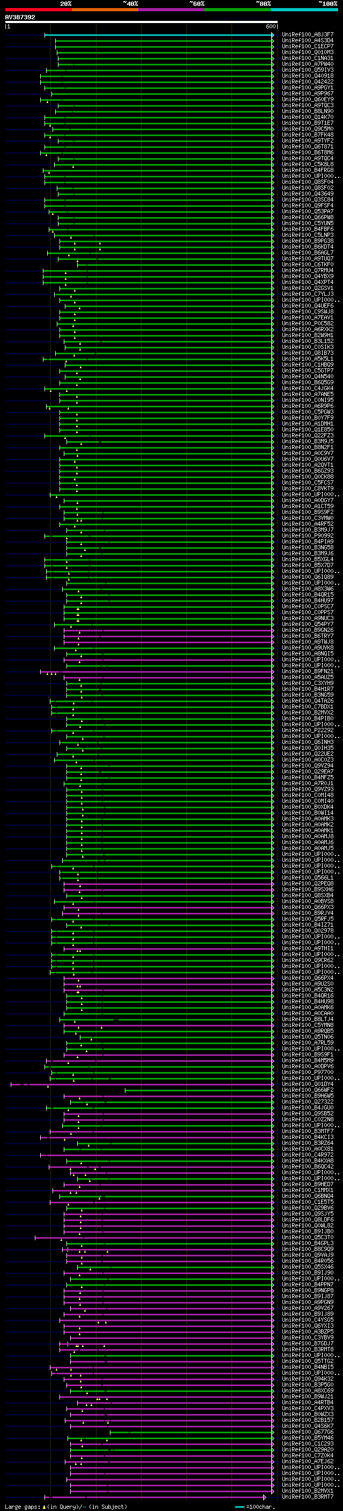Select hit label UniRef100_AOAMJ5
The image size is (343, 1511).
[308, 848]
